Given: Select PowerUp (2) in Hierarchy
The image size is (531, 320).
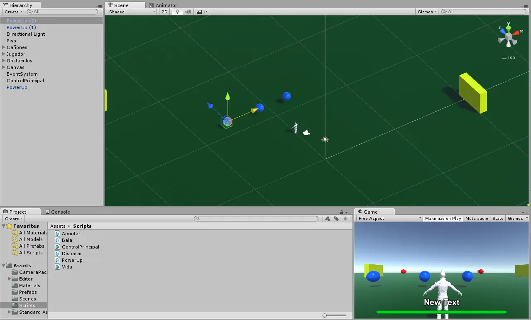Looking at the screenshot, I should point(51,20).
